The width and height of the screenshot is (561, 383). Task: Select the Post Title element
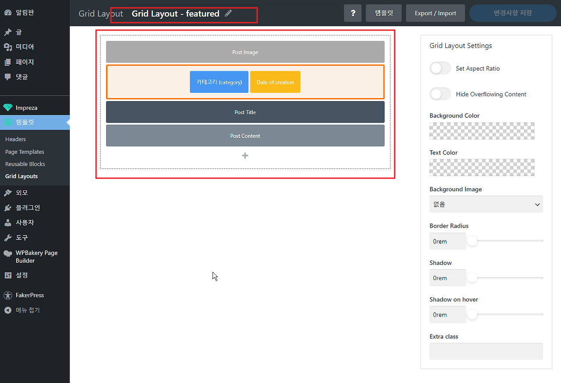(x=245, y=112)
